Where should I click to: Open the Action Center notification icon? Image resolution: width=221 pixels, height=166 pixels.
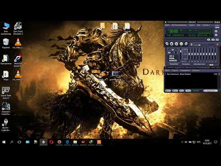[216, 142]
